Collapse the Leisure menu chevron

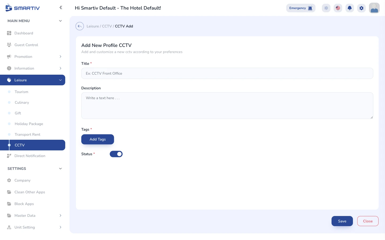point(60,80)
